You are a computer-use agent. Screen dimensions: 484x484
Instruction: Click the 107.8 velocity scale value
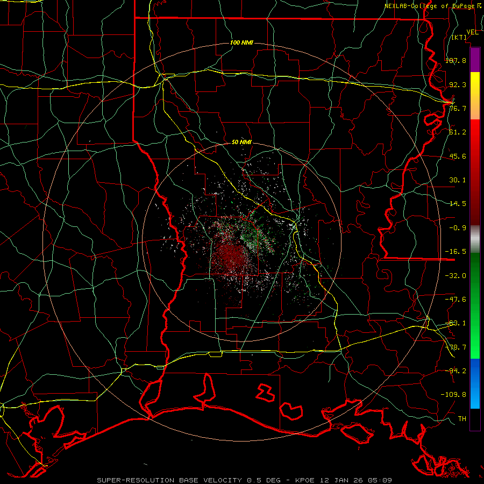tap(455, 60)
